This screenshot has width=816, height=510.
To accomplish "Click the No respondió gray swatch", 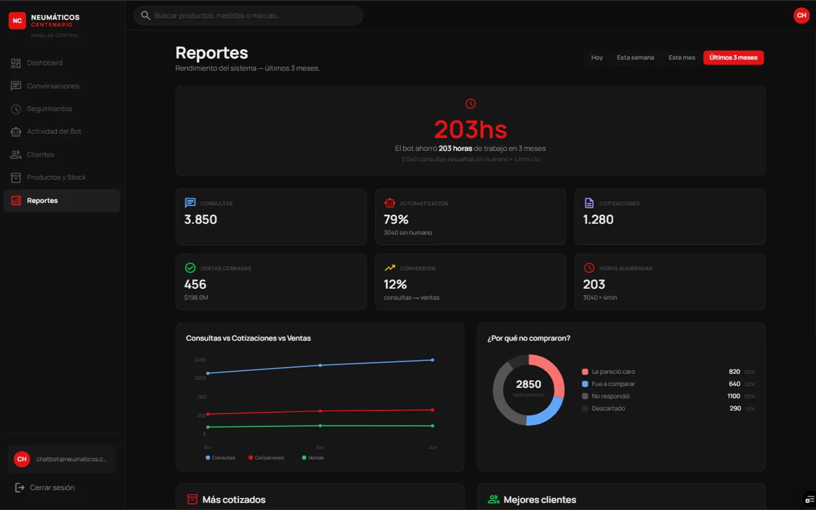I will tap(585, 396).
